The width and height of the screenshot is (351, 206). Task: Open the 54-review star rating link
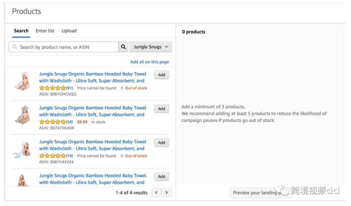point(56,122)
